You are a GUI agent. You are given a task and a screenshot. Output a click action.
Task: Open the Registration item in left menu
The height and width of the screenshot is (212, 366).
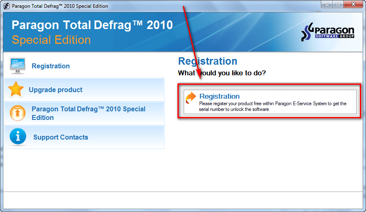coord(84,66)
